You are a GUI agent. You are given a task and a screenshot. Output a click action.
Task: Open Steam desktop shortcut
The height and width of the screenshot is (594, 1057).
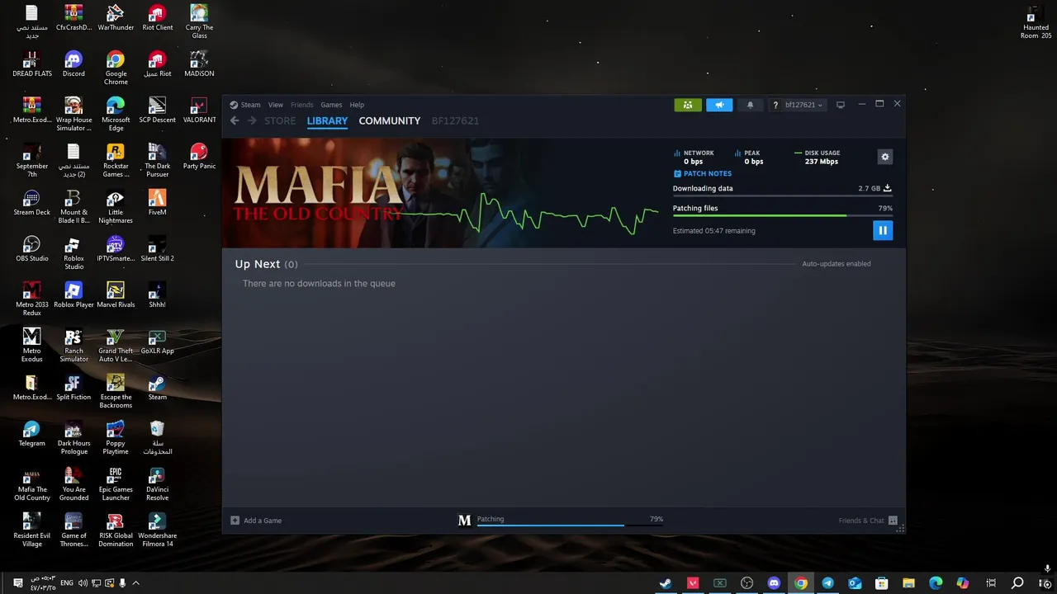point(157,388)
